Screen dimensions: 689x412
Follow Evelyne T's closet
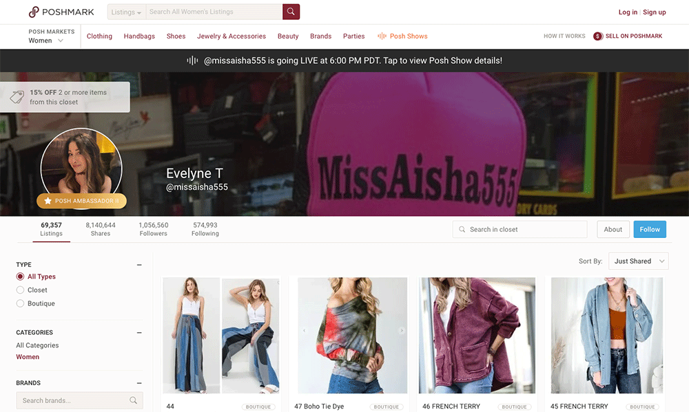tap(649, 230)
